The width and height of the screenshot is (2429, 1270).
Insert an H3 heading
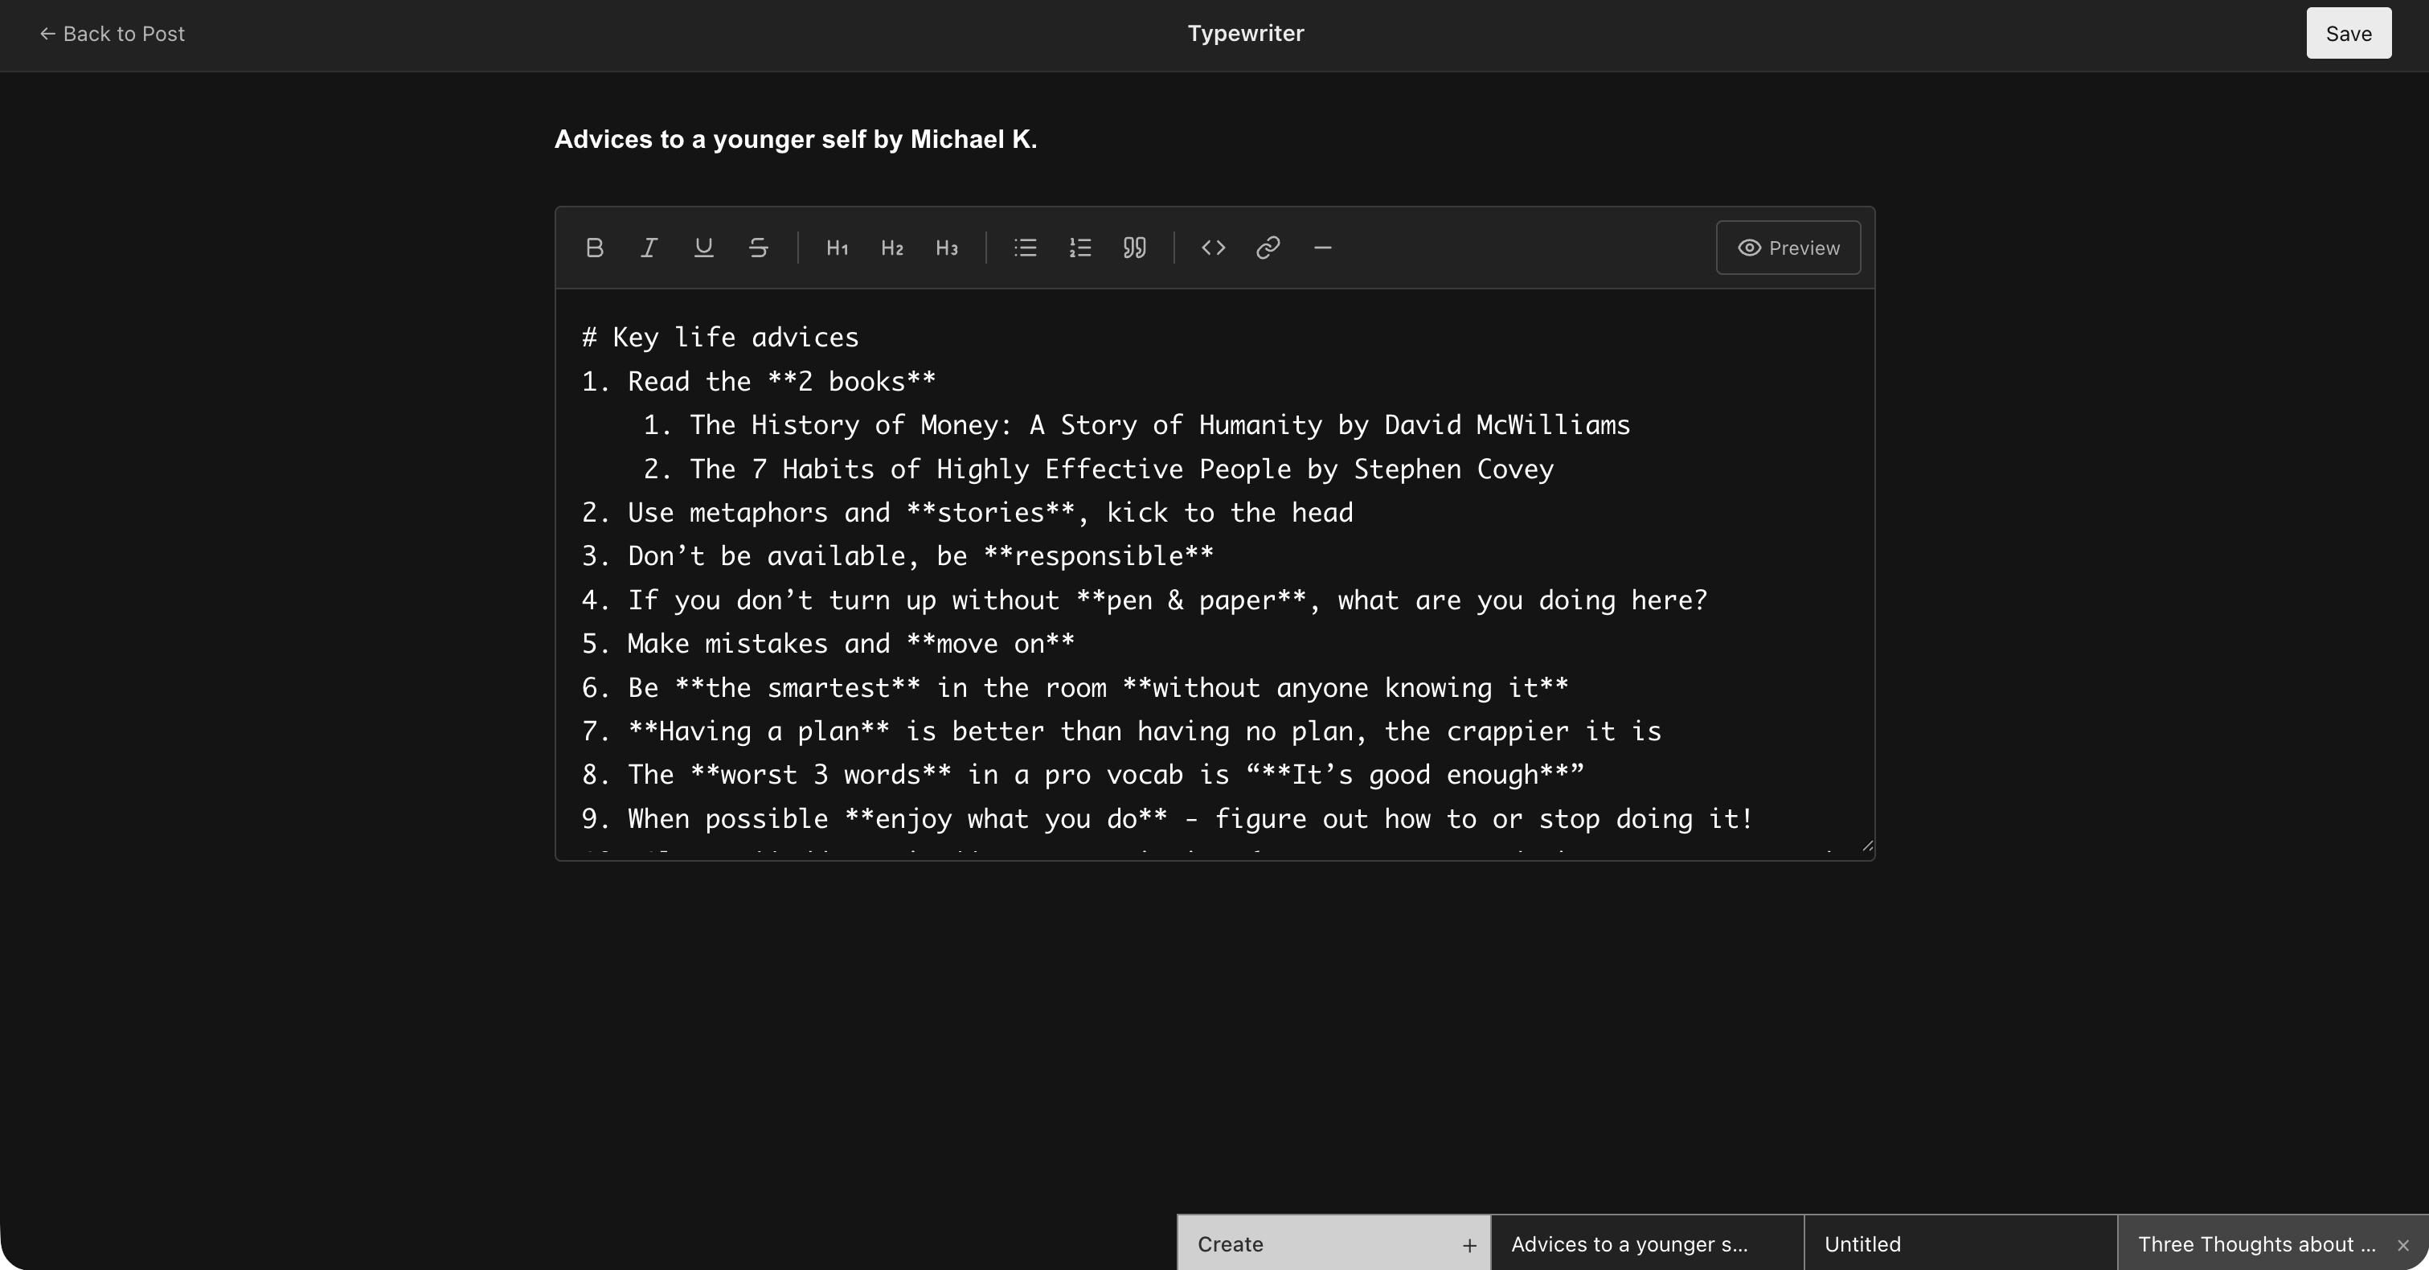tap(947, 248)
